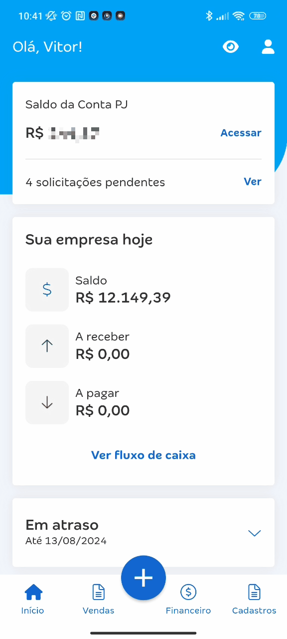
Task: Switch to the Cadastros tab
Action: 254,599
